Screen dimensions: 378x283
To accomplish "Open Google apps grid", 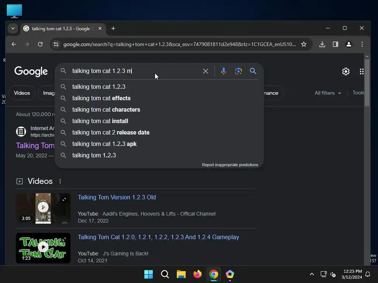I will (x=361, y=71).
